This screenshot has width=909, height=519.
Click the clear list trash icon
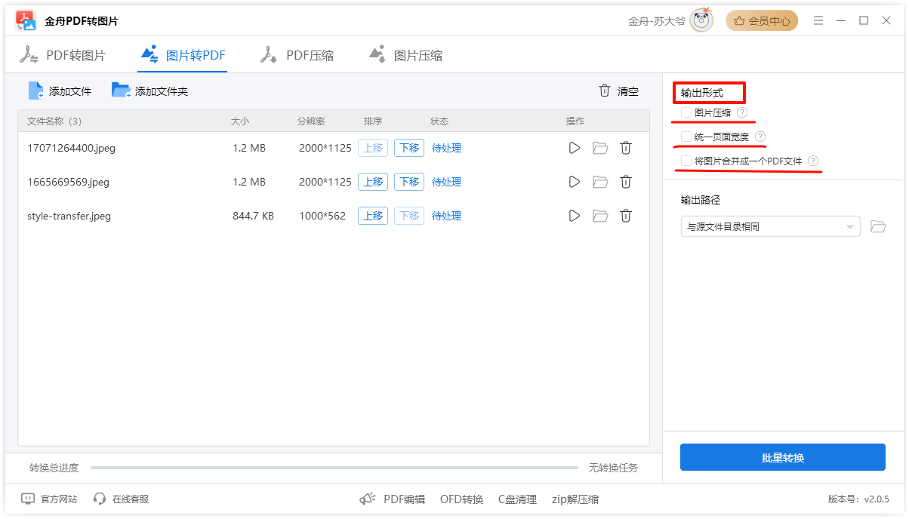pos(604,91)
